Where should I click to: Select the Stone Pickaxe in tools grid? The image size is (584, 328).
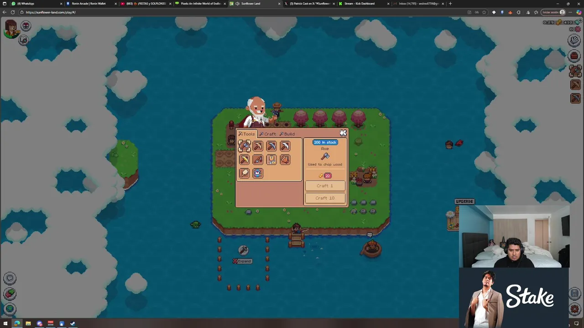pos(271,146)
